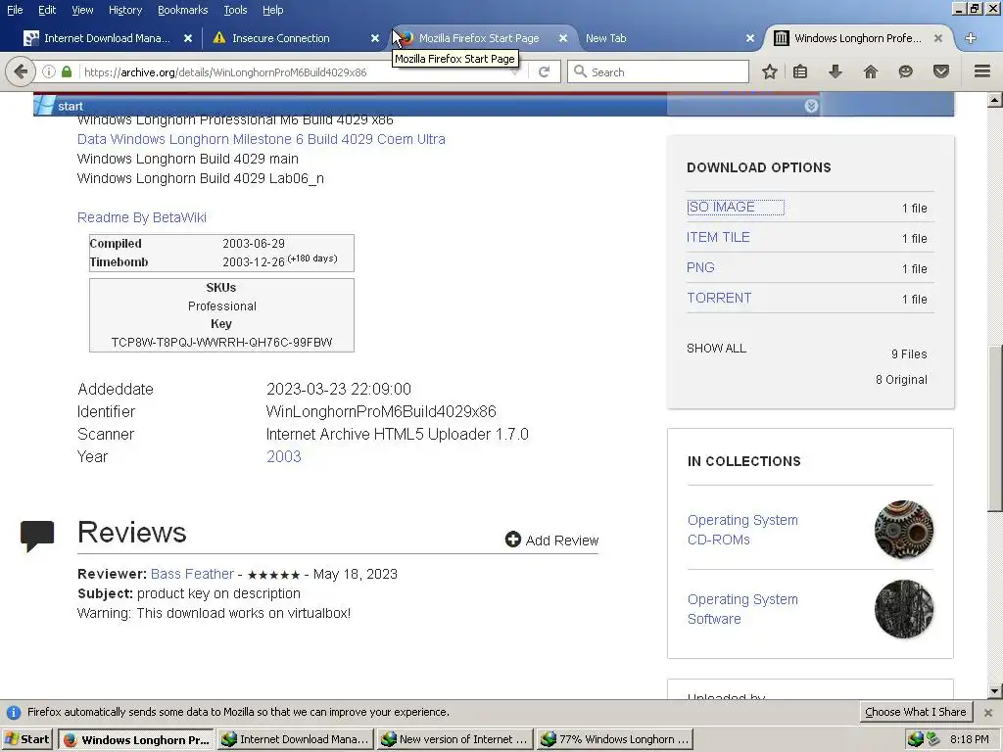Open a new tab with plus button
Screen dimensions: 1003x752
tap(971, 38)
